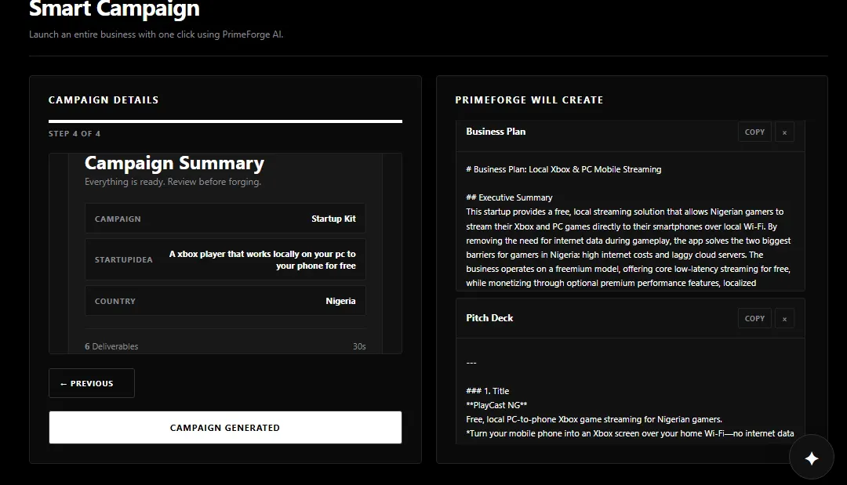Click the '30s' time estimate

tap(359, 346)
